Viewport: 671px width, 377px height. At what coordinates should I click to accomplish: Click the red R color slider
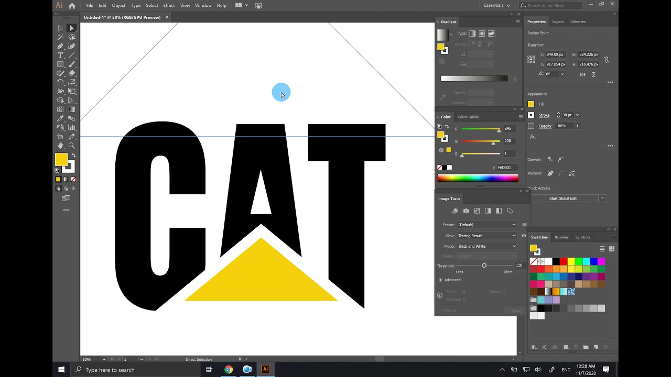pos(481,129)
